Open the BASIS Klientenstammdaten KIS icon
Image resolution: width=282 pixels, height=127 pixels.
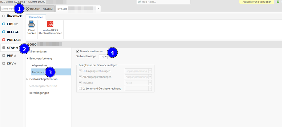tap(50, 25)
